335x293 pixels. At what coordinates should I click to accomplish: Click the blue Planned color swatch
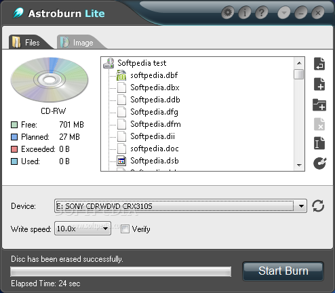click(14, 137)
